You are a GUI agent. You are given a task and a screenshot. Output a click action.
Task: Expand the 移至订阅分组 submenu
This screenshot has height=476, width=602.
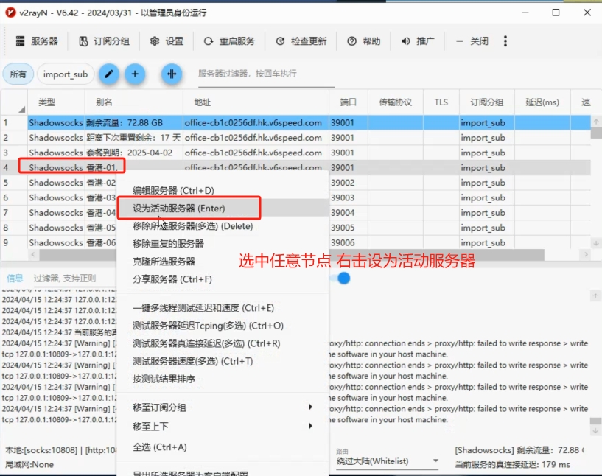(310, 407)
